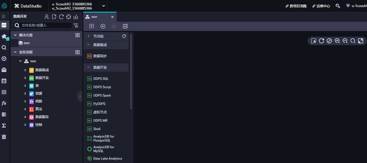Click the puzzle piece component icon in sidebar
The height and width of the screenshot is (163, 367).
tap(4, 36)
